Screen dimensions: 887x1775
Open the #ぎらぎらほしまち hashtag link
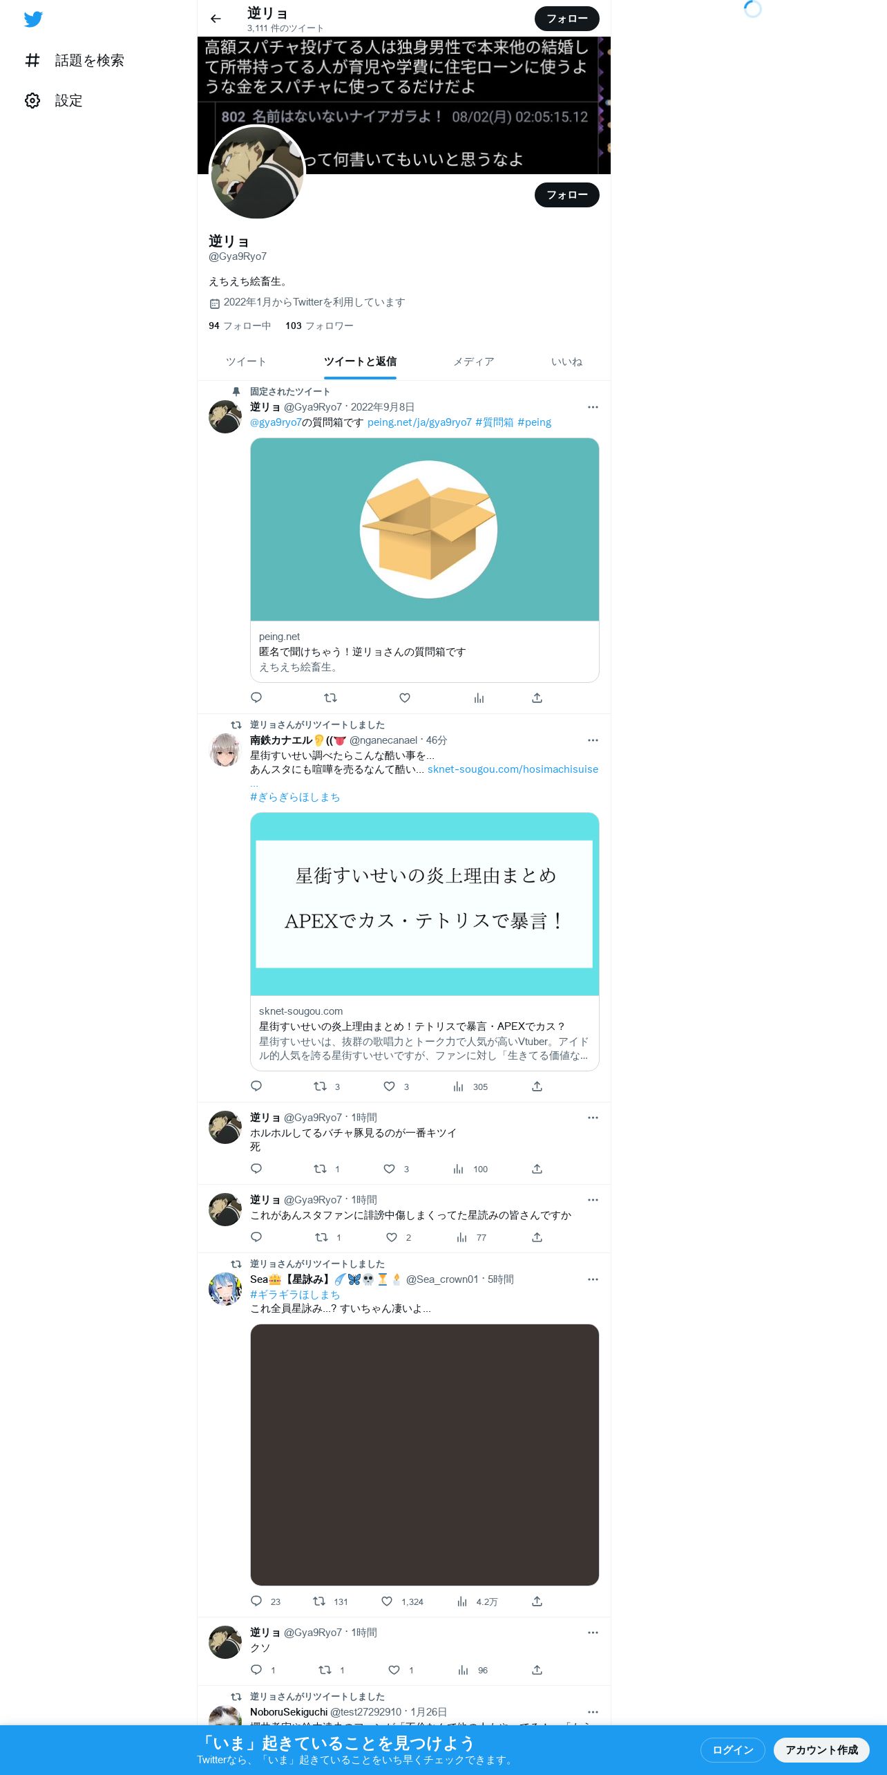click(295, 797)
